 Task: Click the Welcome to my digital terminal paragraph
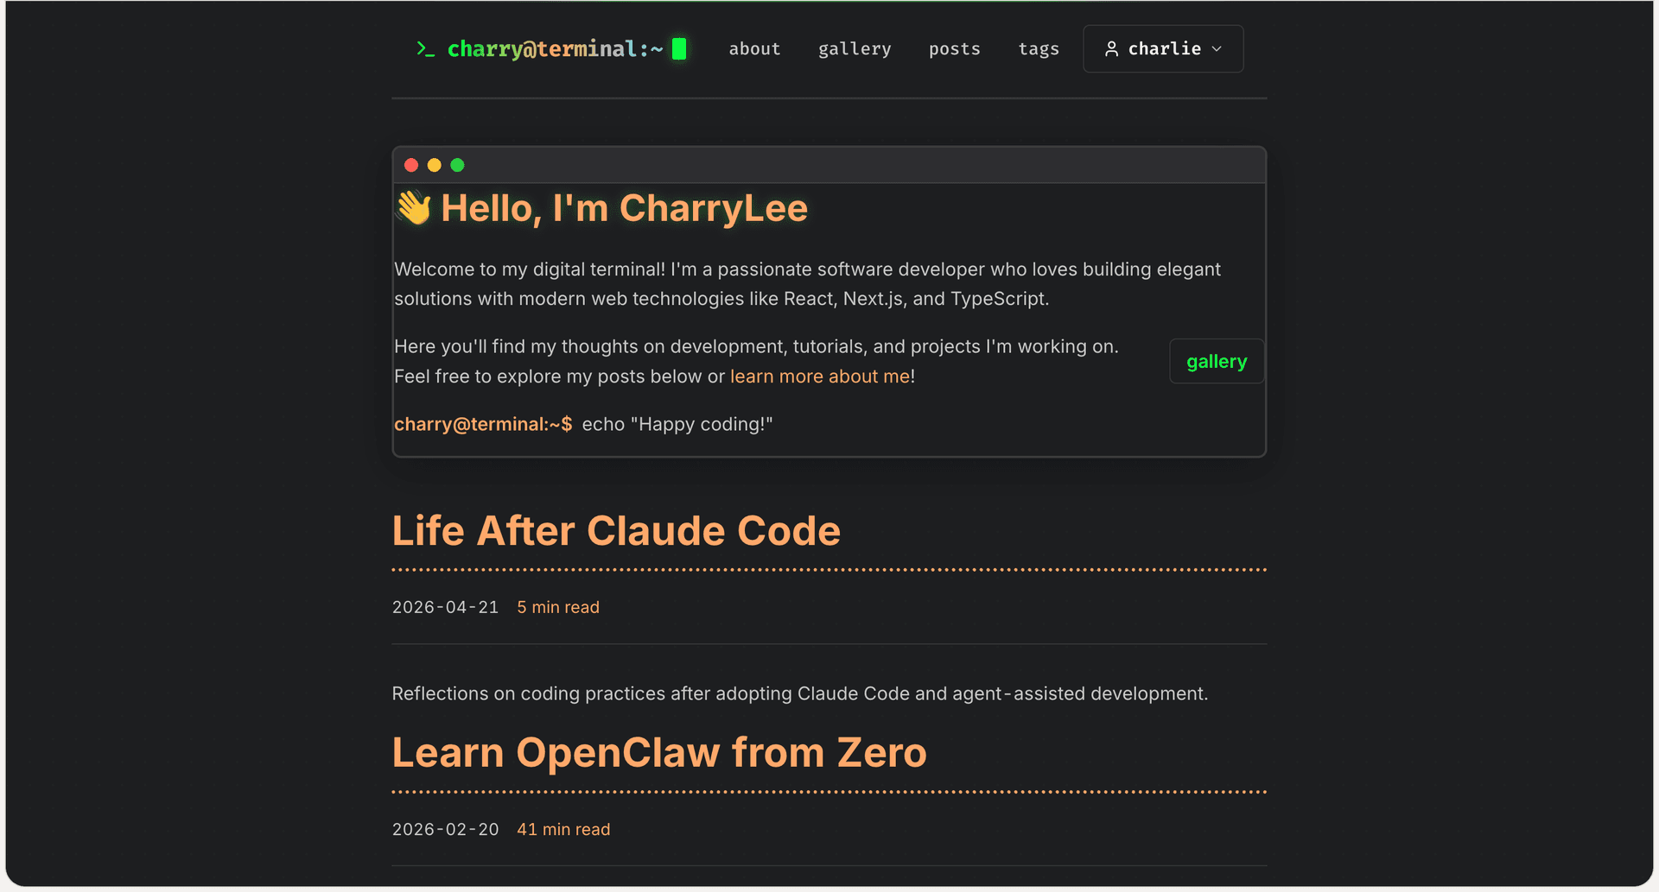tap(808, 284)
